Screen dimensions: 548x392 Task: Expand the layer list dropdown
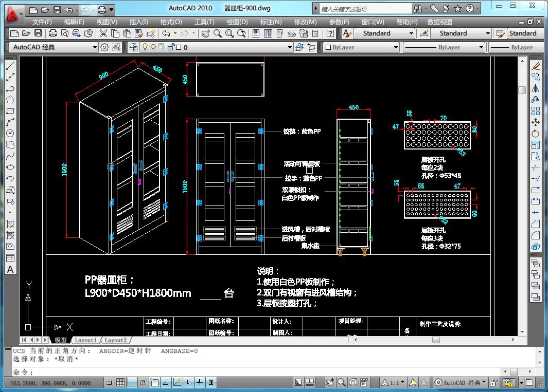tap(290, 47)
